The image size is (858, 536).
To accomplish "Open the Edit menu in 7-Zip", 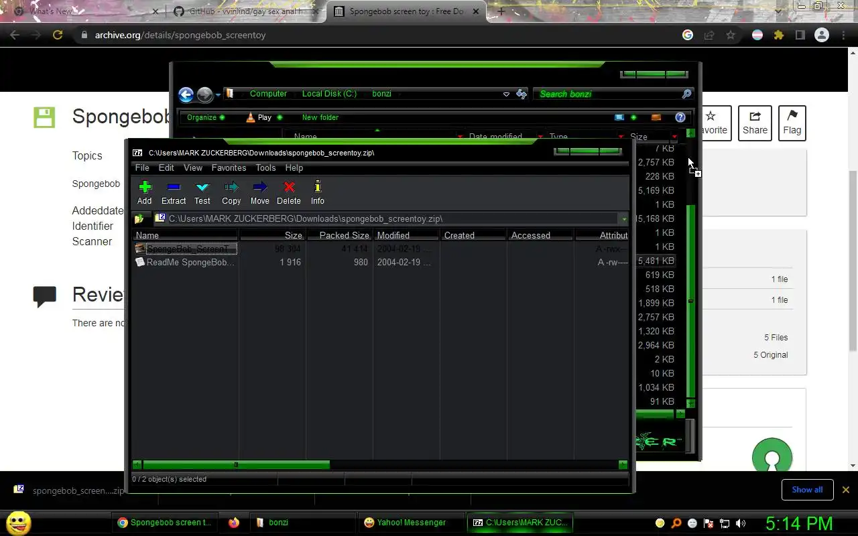I will (x=166, y=167).
